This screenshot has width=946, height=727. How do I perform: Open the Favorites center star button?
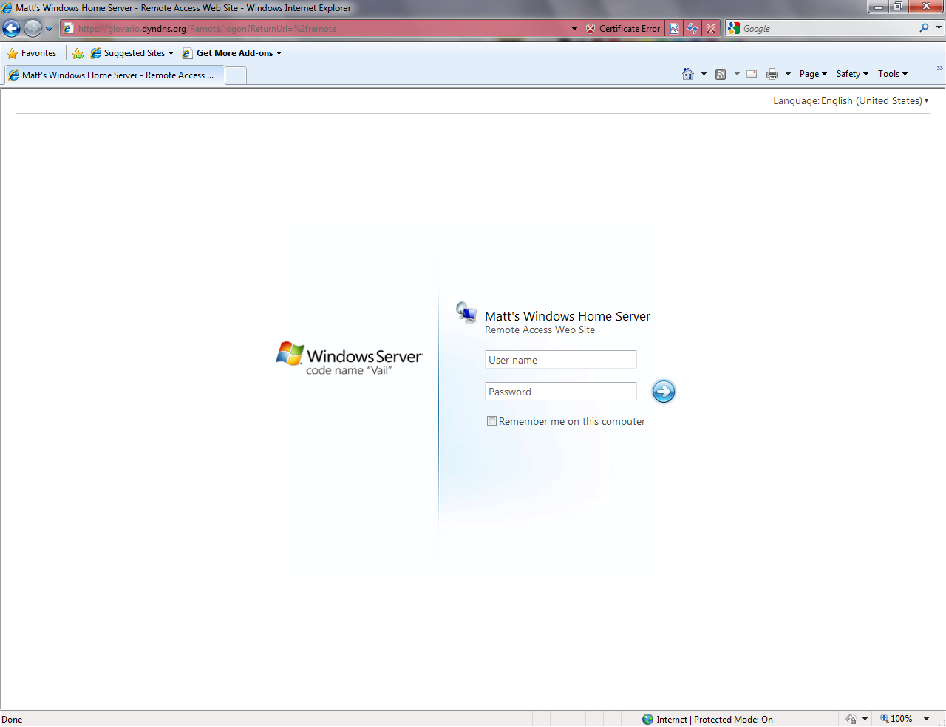(32, 53)
